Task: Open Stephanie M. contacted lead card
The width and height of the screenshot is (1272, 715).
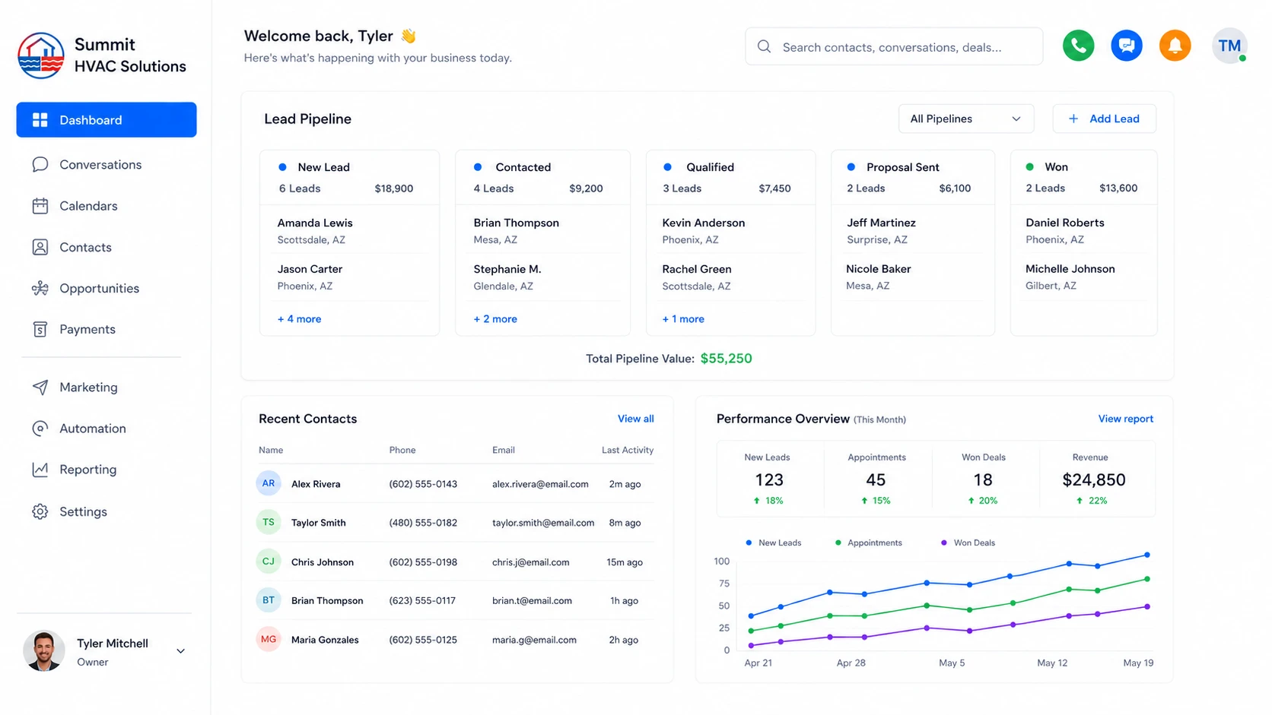Action: 542,277
